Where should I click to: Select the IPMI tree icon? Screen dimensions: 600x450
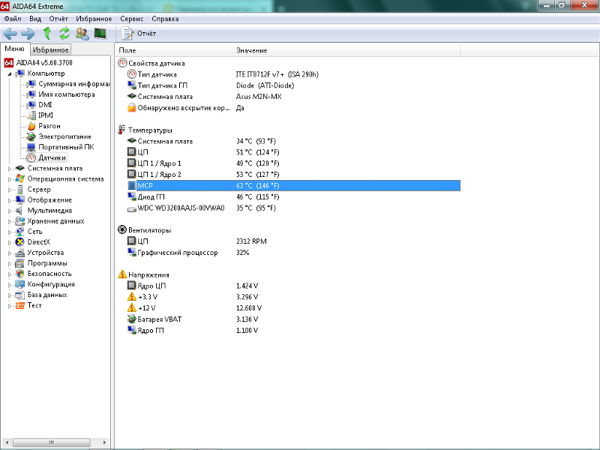coord(31,115)
